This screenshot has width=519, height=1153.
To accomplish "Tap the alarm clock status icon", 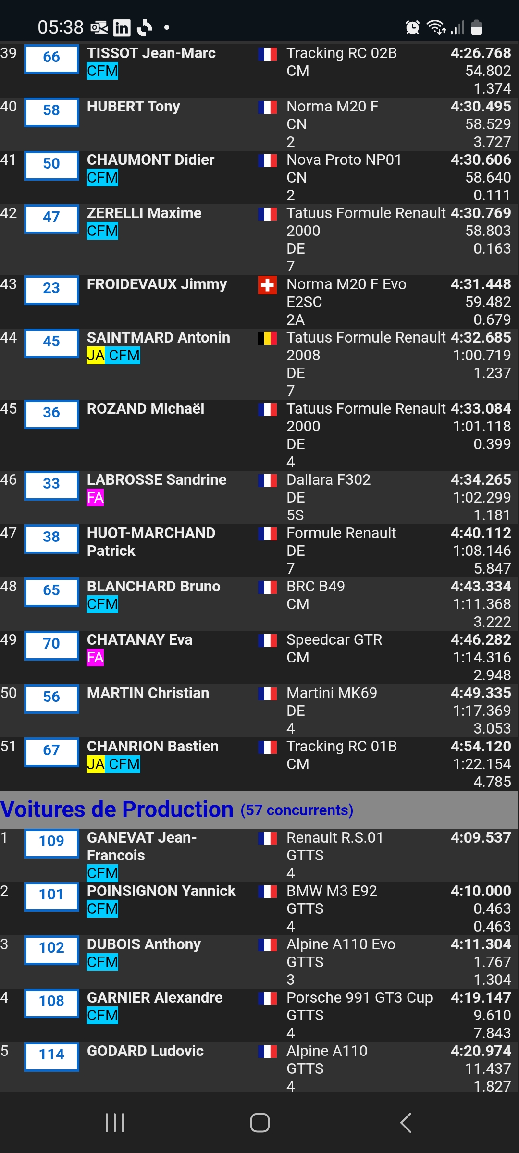I will coord(412,27).
